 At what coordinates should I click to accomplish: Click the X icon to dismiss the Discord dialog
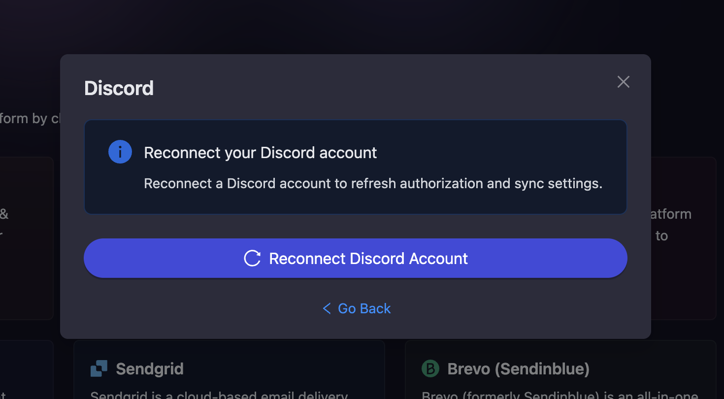[x=623, y=82]
